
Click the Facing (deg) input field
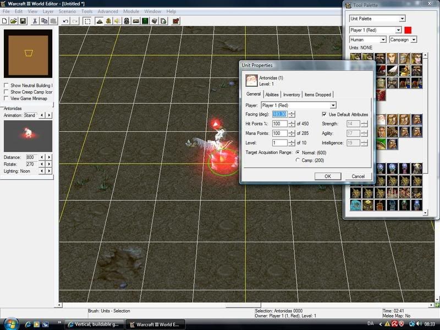point(280,114)
